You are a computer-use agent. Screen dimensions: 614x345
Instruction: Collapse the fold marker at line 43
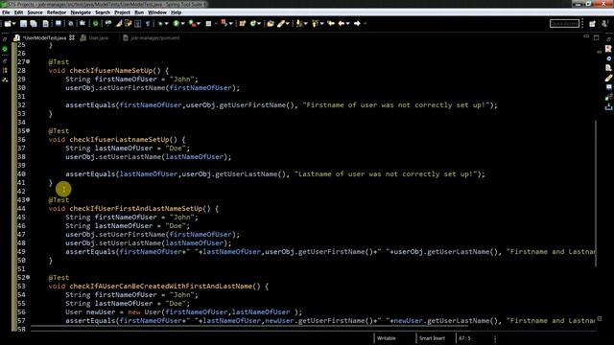click(x=28, y=200)
